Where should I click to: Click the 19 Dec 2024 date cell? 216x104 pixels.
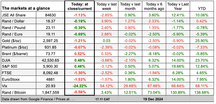[153, 99]
